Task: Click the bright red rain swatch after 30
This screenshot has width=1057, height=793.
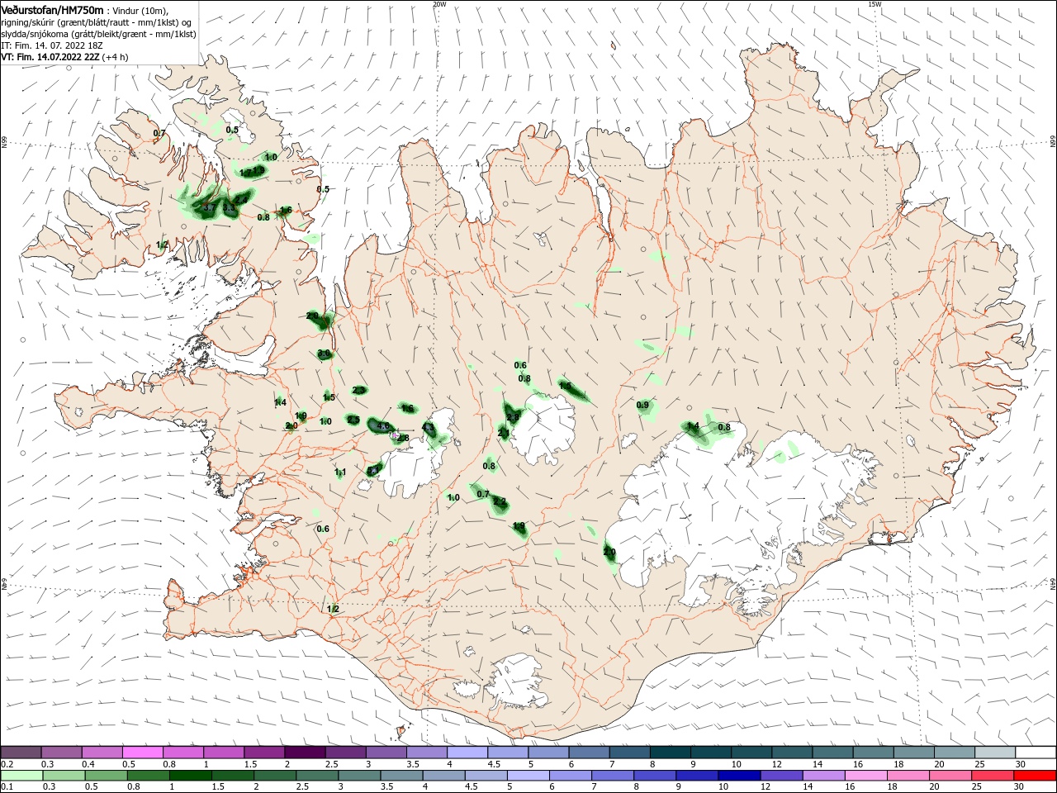Action: coord(1035,776)
